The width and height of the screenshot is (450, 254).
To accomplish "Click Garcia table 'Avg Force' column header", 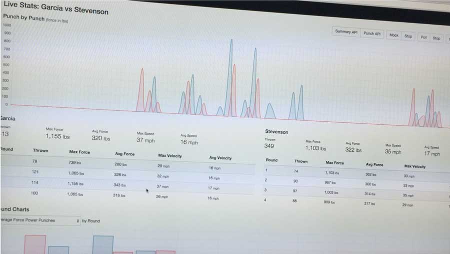I will [124, 154].
